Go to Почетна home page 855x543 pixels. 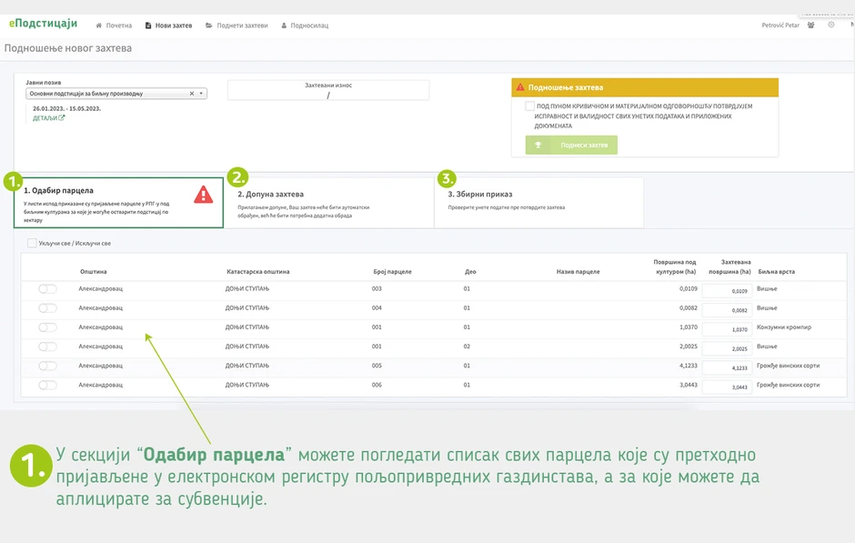pyautogui.click(x=114, y=25)
